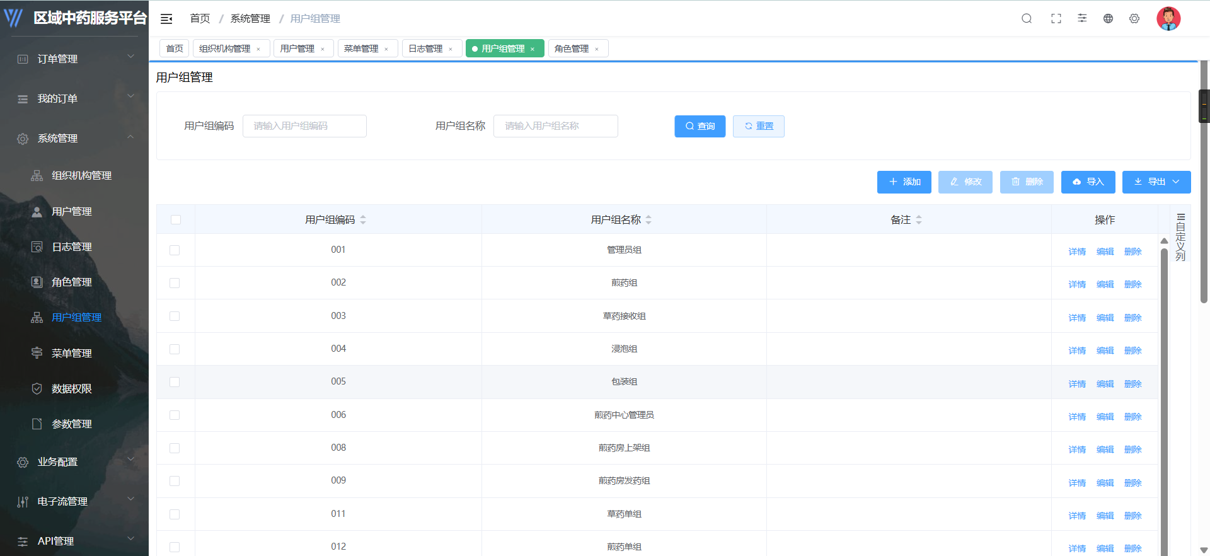Sort by 用户组名称 column arrows

click(648, 219)
